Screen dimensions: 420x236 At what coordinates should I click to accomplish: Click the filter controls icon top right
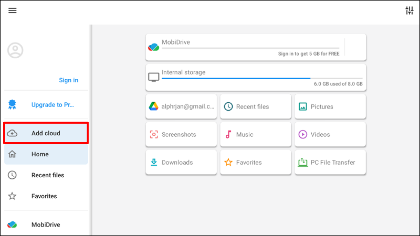click(x=409, y=10)
